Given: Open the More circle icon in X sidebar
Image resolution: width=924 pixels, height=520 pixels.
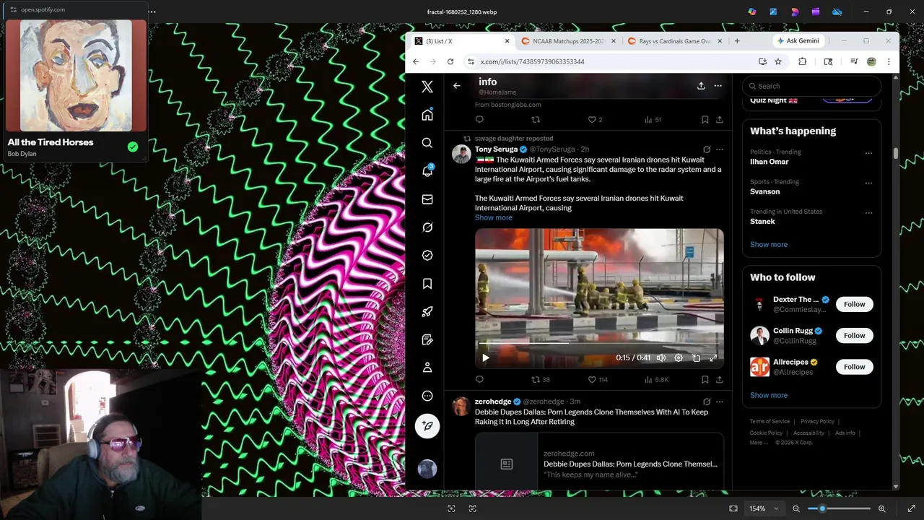Looking at the screenshot, I should point(427,396).
